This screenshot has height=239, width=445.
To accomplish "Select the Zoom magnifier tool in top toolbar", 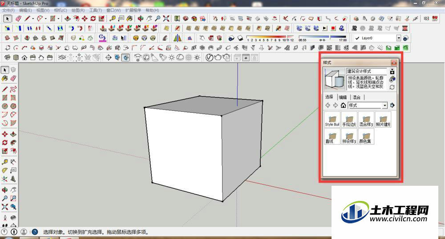I will (x=158, y=19).
